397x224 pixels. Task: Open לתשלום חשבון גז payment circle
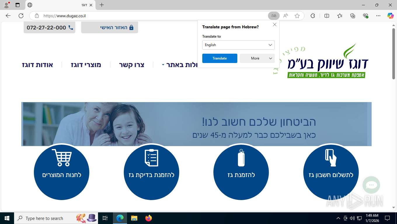click(331, 172)
